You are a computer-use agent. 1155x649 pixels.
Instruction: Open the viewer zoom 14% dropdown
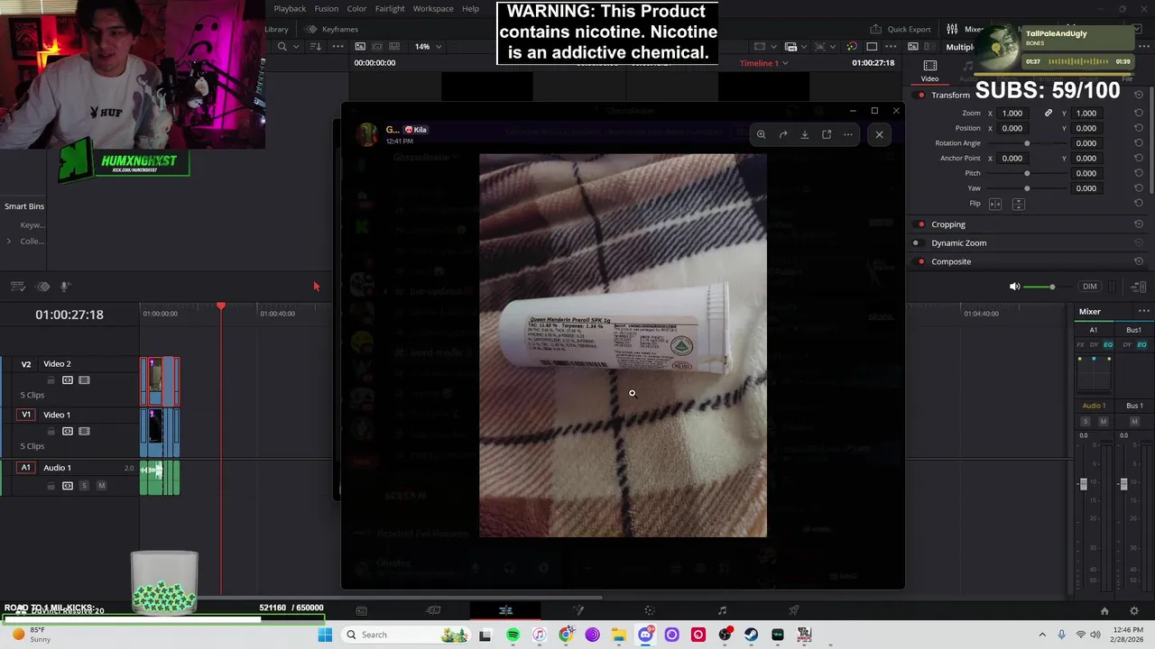pyautogui.click(x=428, y=47)
